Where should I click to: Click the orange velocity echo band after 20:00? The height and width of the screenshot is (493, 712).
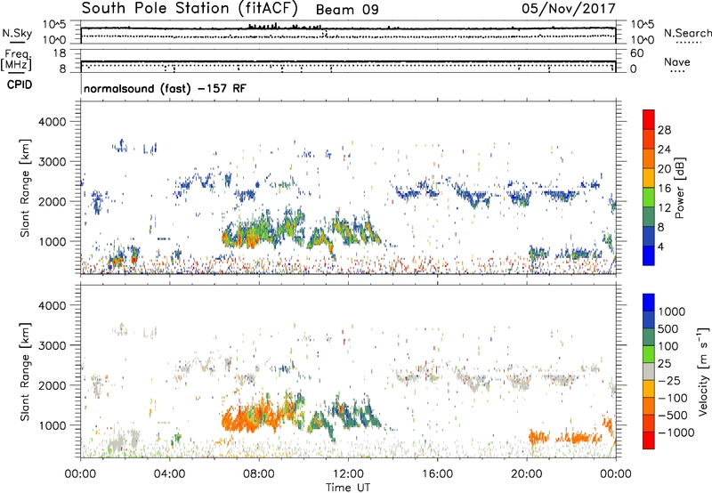click(565, 438)
